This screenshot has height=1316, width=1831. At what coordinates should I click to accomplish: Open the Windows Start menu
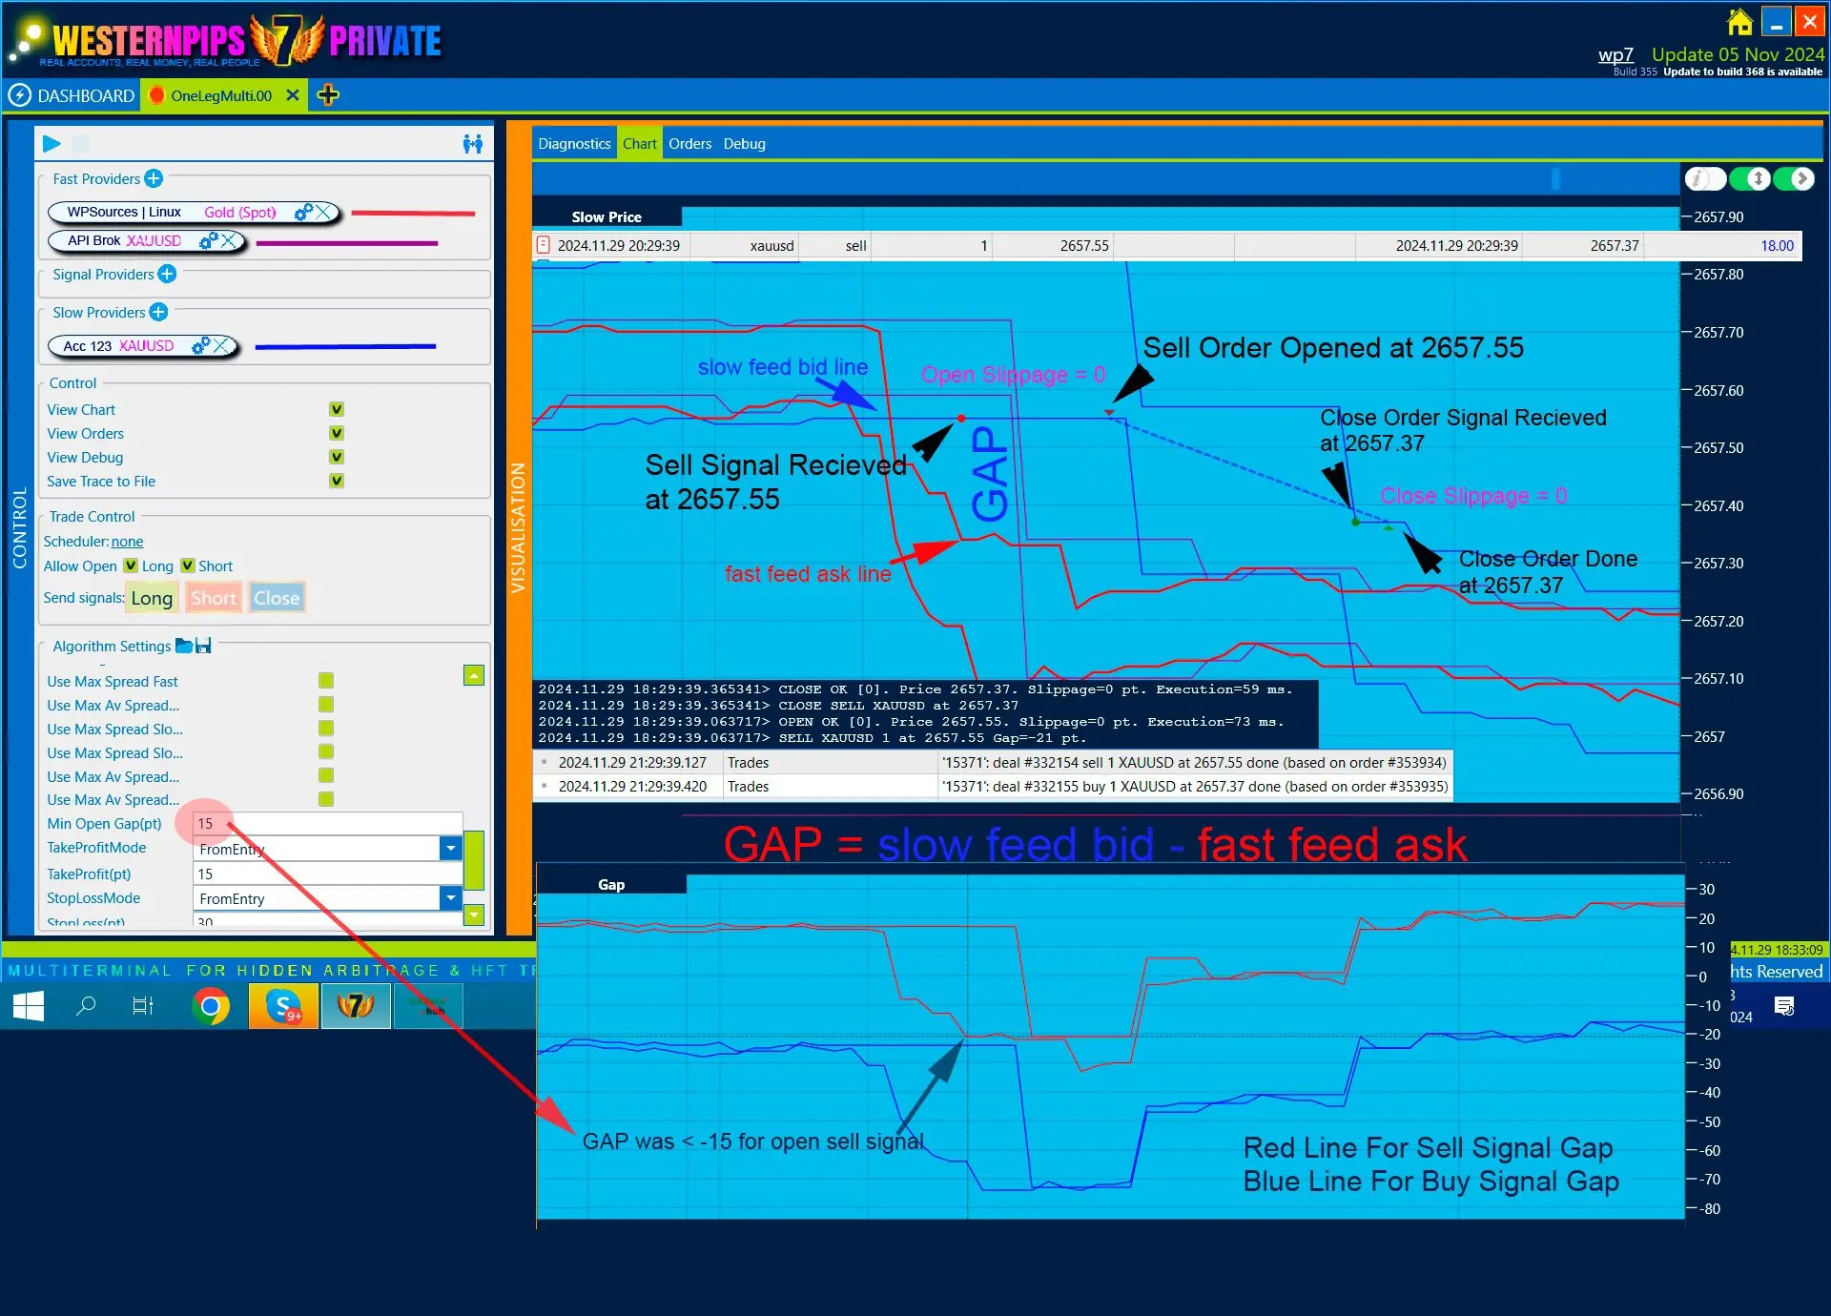28,1006
